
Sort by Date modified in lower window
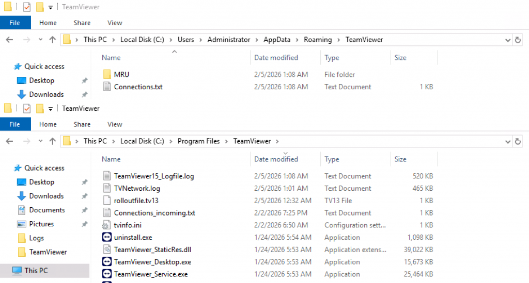(276, 159)
